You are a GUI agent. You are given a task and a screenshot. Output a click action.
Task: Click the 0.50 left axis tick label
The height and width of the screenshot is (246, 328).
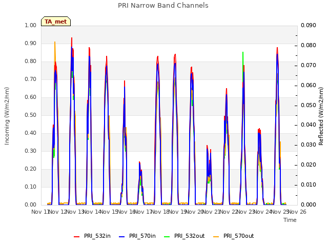point(31,115)
